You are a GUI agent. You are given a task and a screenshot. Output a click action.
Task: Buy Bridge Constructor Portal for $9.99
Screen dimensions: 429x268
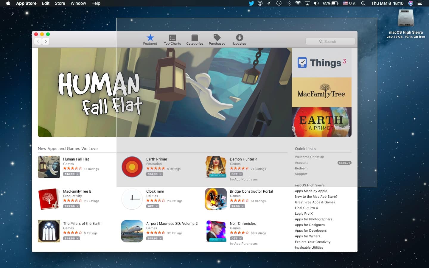click(237, 206)
